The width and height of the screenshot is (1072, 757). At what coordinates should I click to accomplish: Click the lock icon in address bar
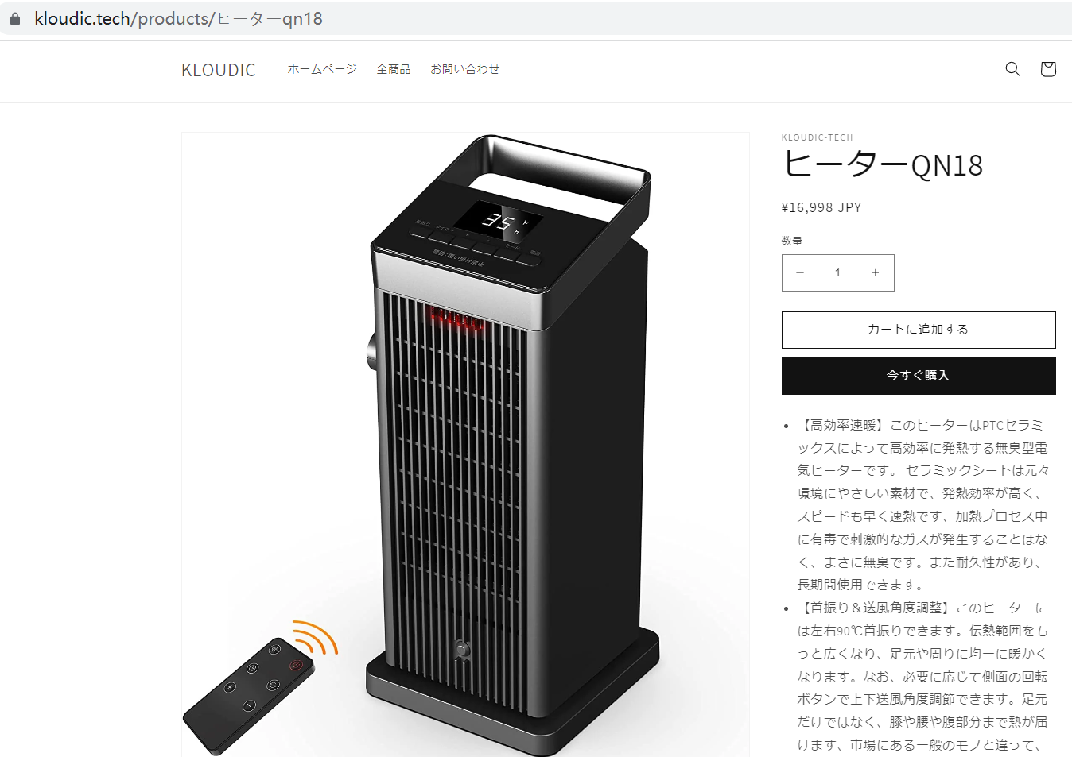click(14, 18)
